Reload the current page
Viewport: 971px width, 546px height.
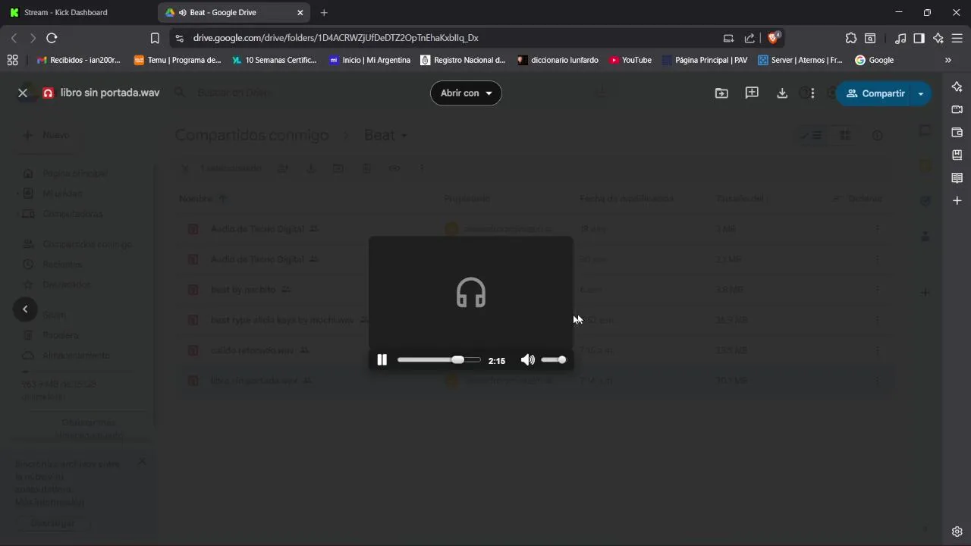pyautogui.click(x=52, y=38)
